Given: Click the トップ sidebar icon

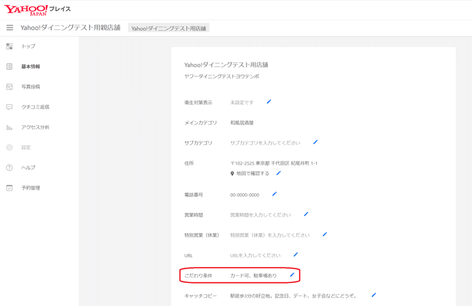Looking at the screenshot, I should click(9, 46).
